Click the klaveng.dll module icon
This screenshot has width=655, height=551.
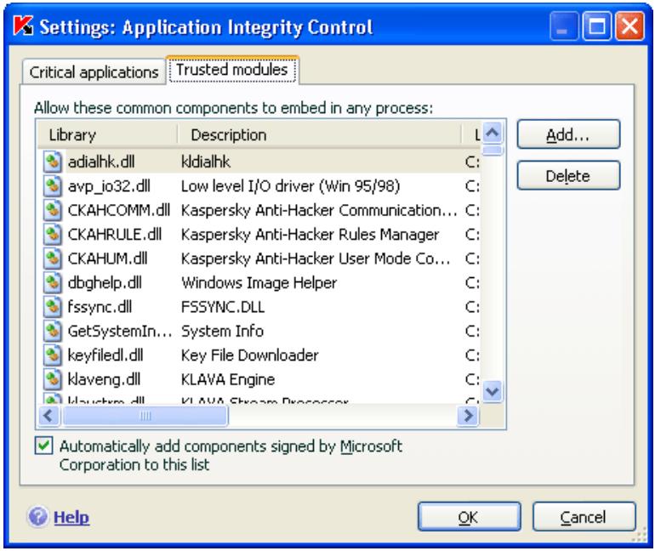(52, 379)
